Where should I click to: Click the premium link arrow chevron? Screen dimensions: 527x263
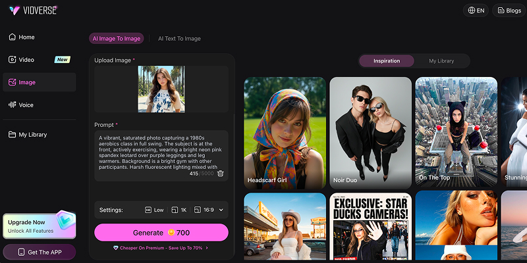tap(207, 248)
